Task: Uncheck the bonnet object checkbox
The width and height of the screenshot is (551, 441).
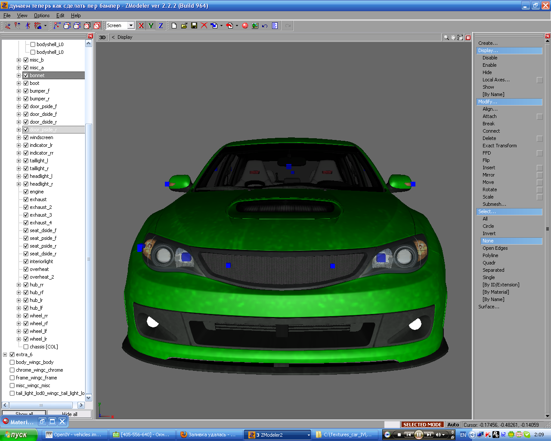Action: [x=26, y=75]
